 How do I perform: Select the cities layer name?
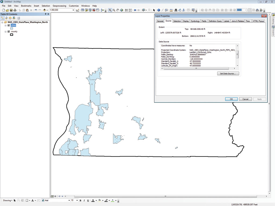point(13,25)
